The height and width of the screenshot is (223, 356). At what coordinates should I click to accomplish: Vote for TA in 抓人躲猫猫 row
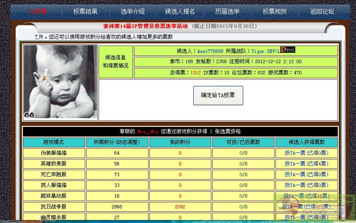point(306,185)
